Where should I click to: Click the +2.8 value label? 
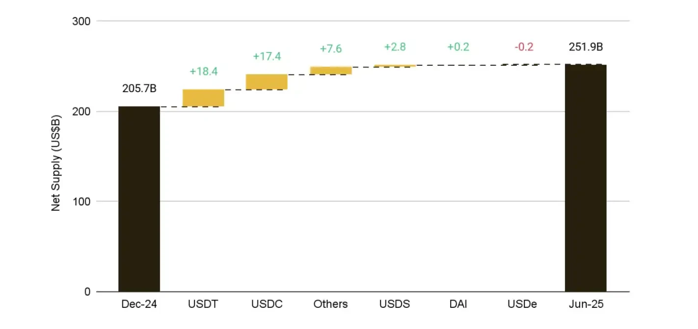(x=395, y=47)
